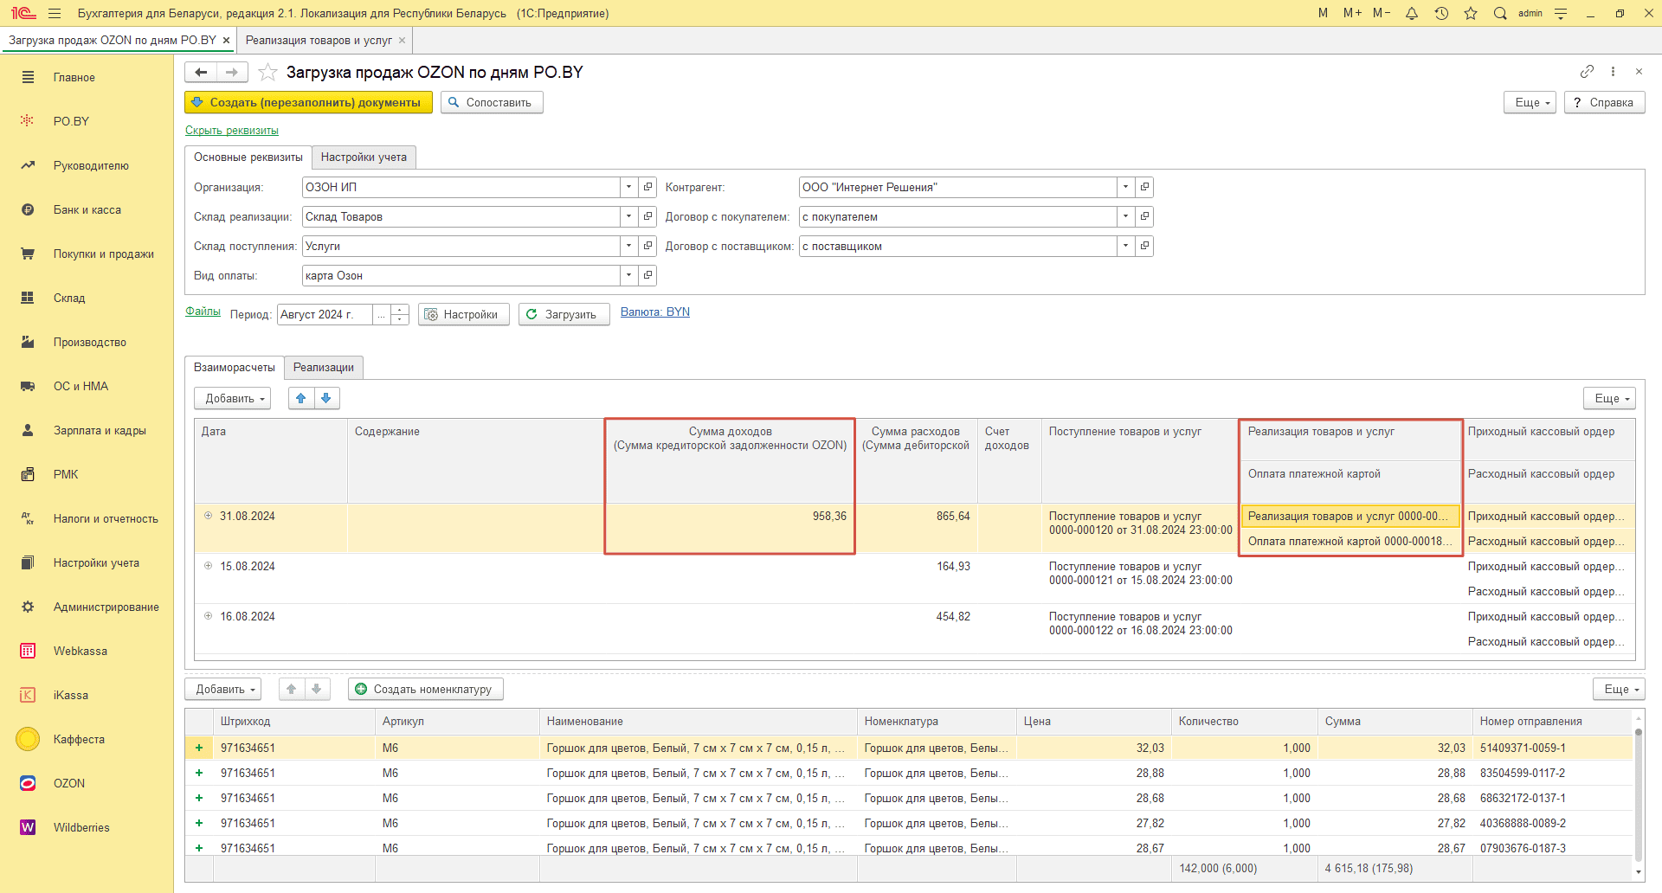Open upper Добавить dropdown button

[x=232, y=398]
